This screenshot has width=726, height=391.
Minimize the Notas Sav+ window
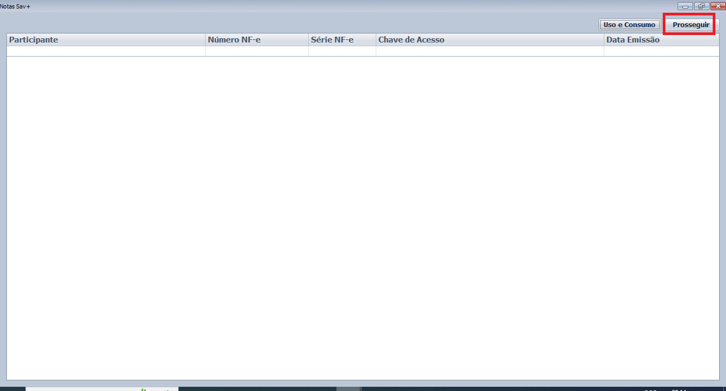pyautogui.click(x=685, y=6)
